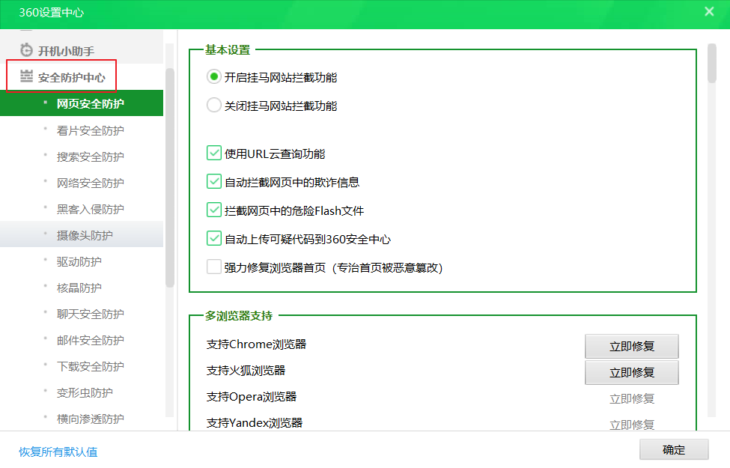Click 支持Yandex浏览器 text
Image resolution: width=730 pixels, height=468 pixels.
[255, 423]
